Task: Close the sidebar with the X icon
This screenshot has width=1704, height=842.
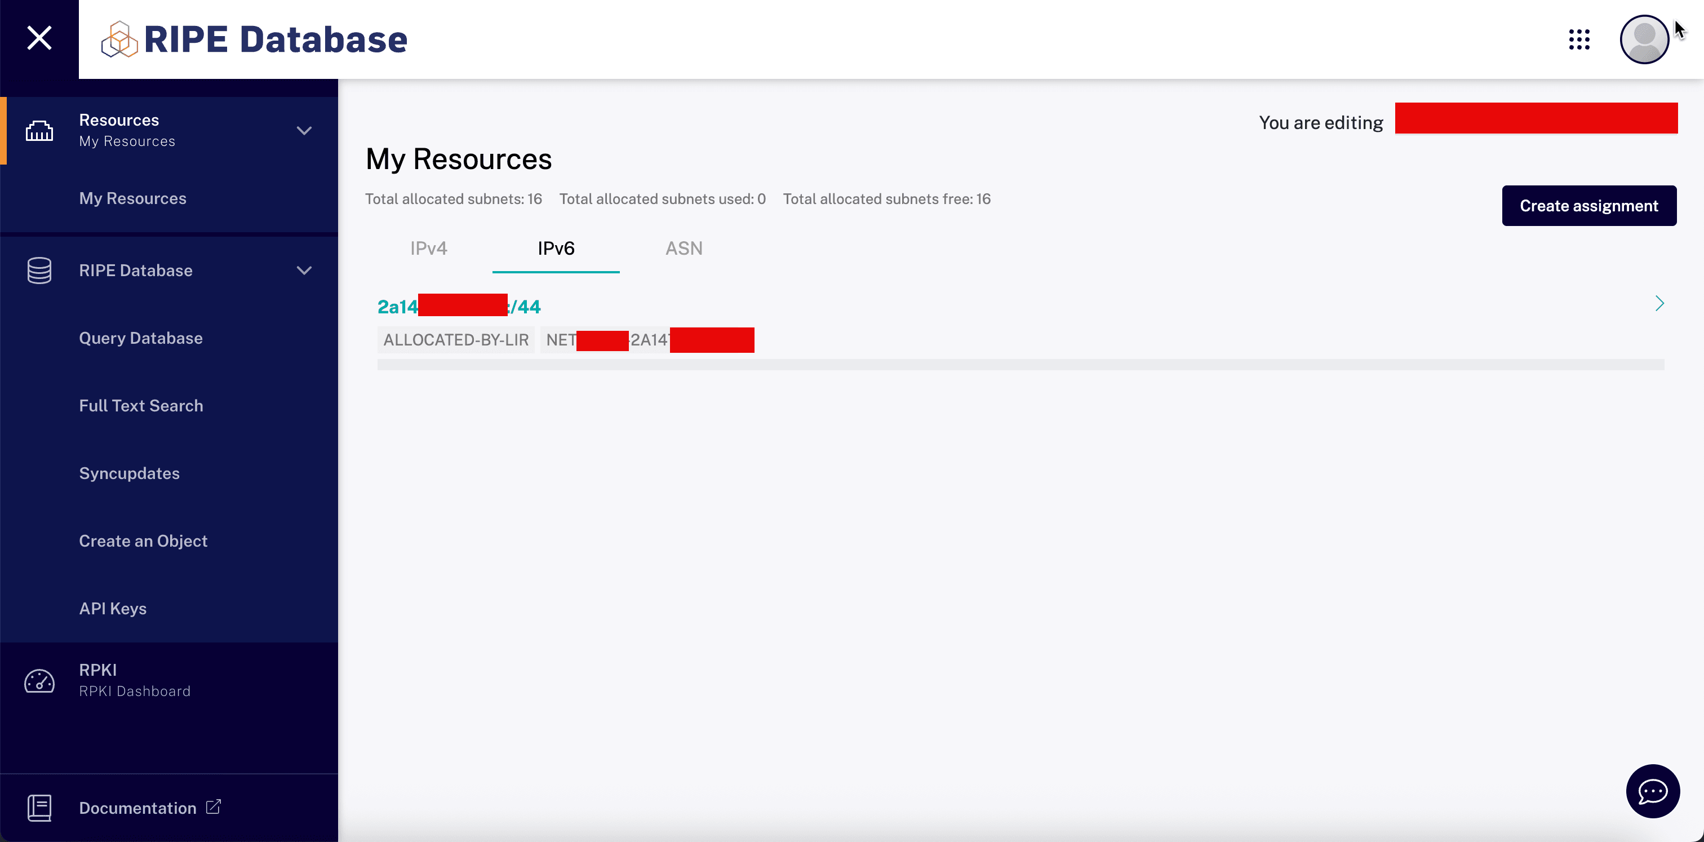Action: [x=39, y=38]
